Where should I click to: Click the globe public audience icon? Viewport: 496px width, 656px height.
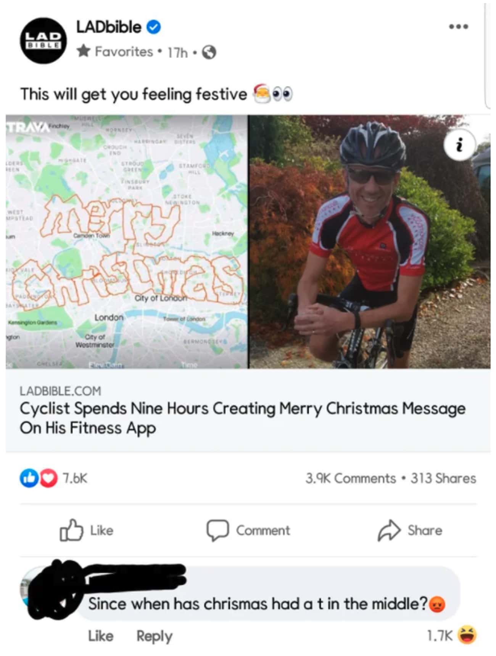click(x=209, y=52)
